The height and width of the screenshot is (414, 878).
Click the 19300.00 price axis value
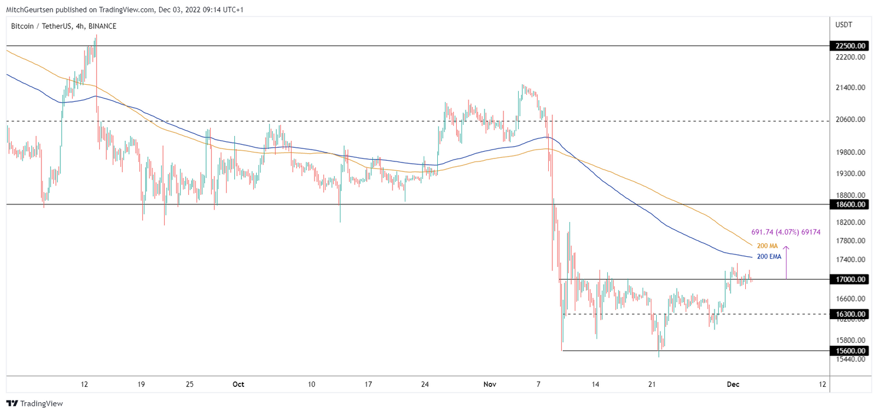point(850,174)
